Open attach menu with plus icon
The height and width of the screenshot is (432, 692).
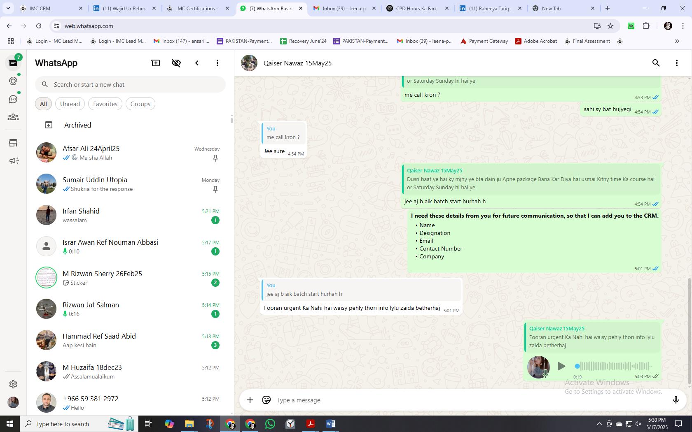(250, 400)
